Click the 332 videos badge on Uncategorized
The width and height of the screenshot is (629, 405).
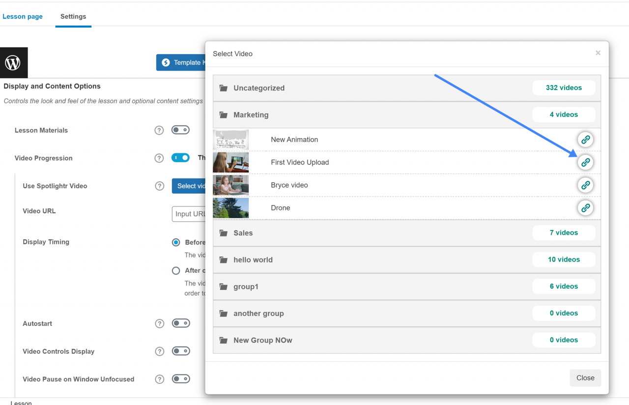[x=564, y=87]
